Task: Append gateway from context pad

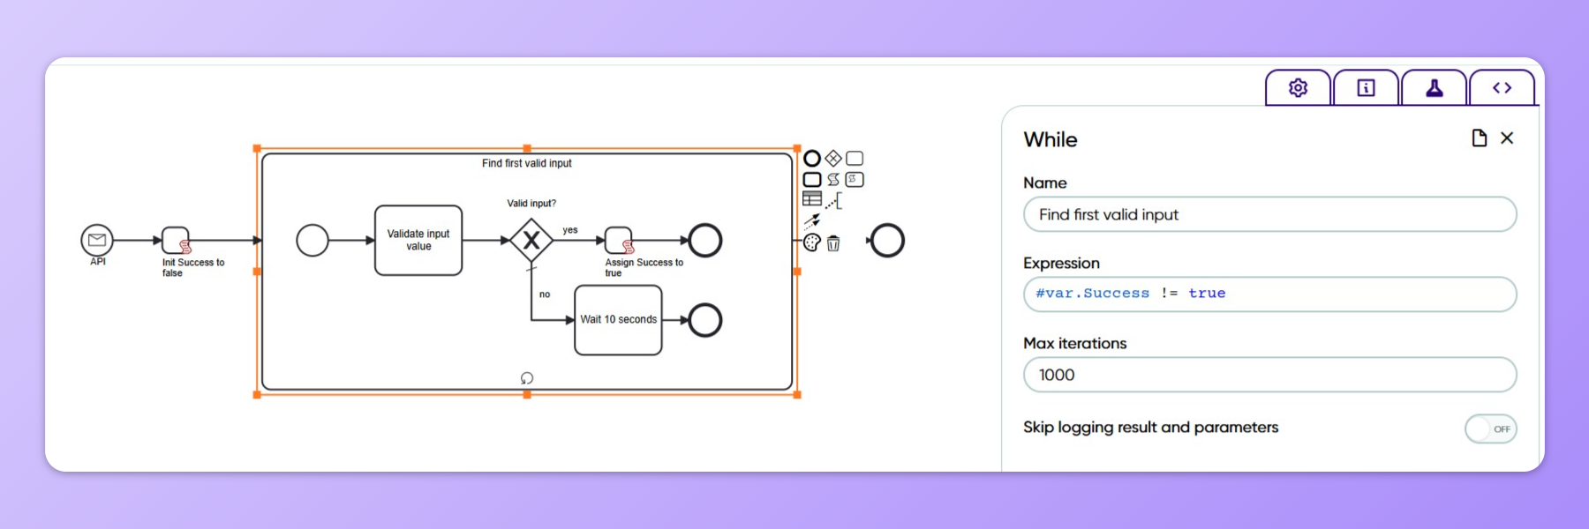Action: coord(833,159)
